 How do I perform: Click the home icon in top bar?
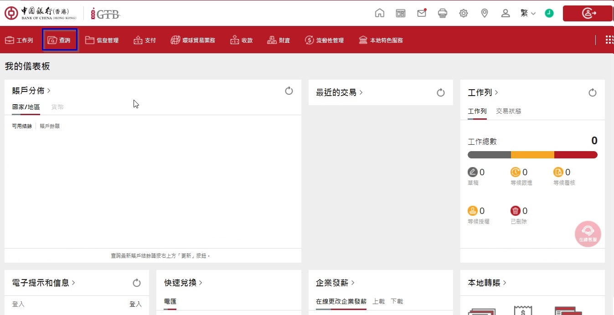(x=379, y=13)
